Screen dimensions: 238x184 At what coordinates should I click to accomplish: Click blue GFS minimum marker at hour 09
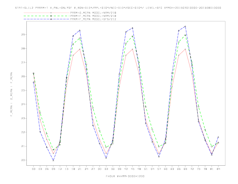(53, 160)
